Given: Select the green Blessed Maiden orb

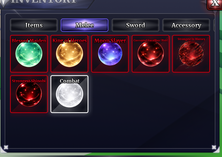Looking at the screenshot, I should tap(29, 54).
